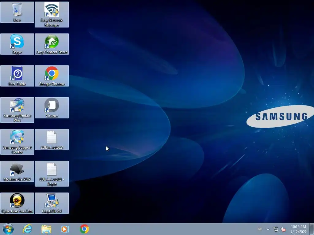Open the touch keyboard tray icon
The width and height of the screenshot is (314, 235).
coord(260,229)
